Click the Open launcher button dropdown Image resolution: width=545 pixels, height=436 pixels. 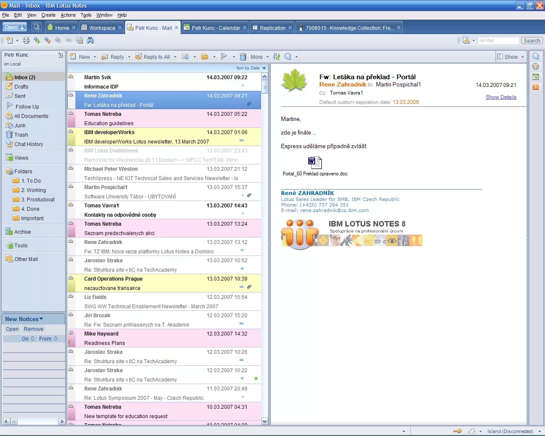click(15, 27)
